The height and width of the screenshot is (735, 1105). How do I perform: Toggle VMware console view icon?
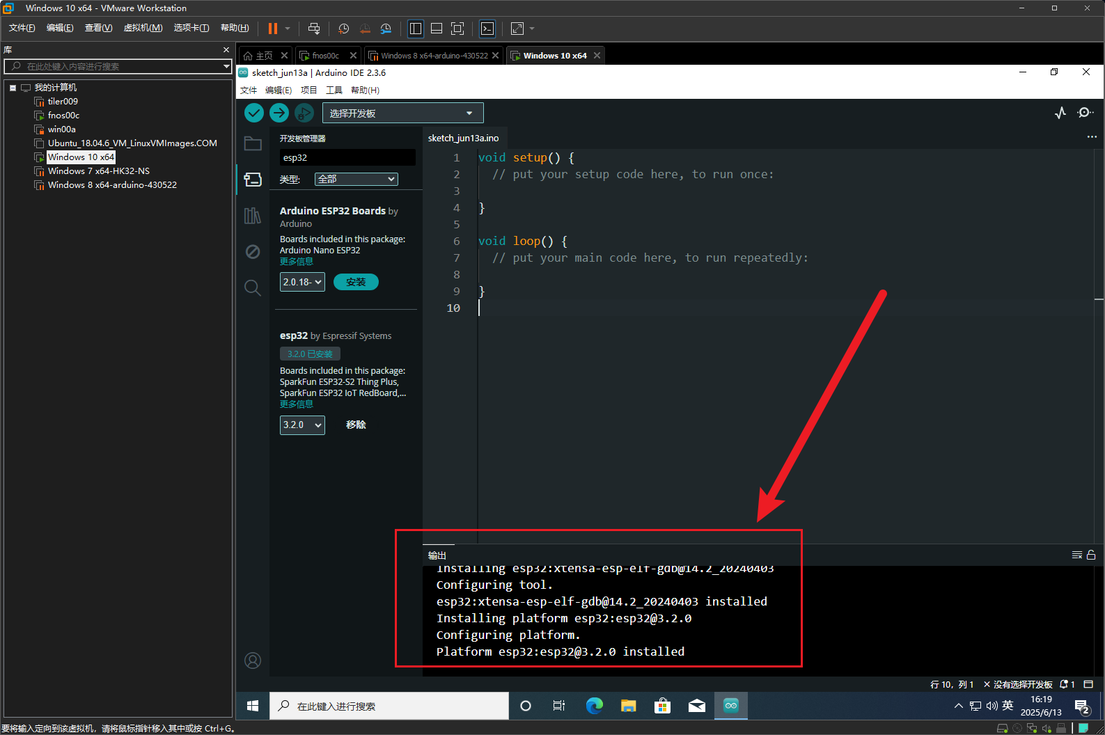point(487,29)
